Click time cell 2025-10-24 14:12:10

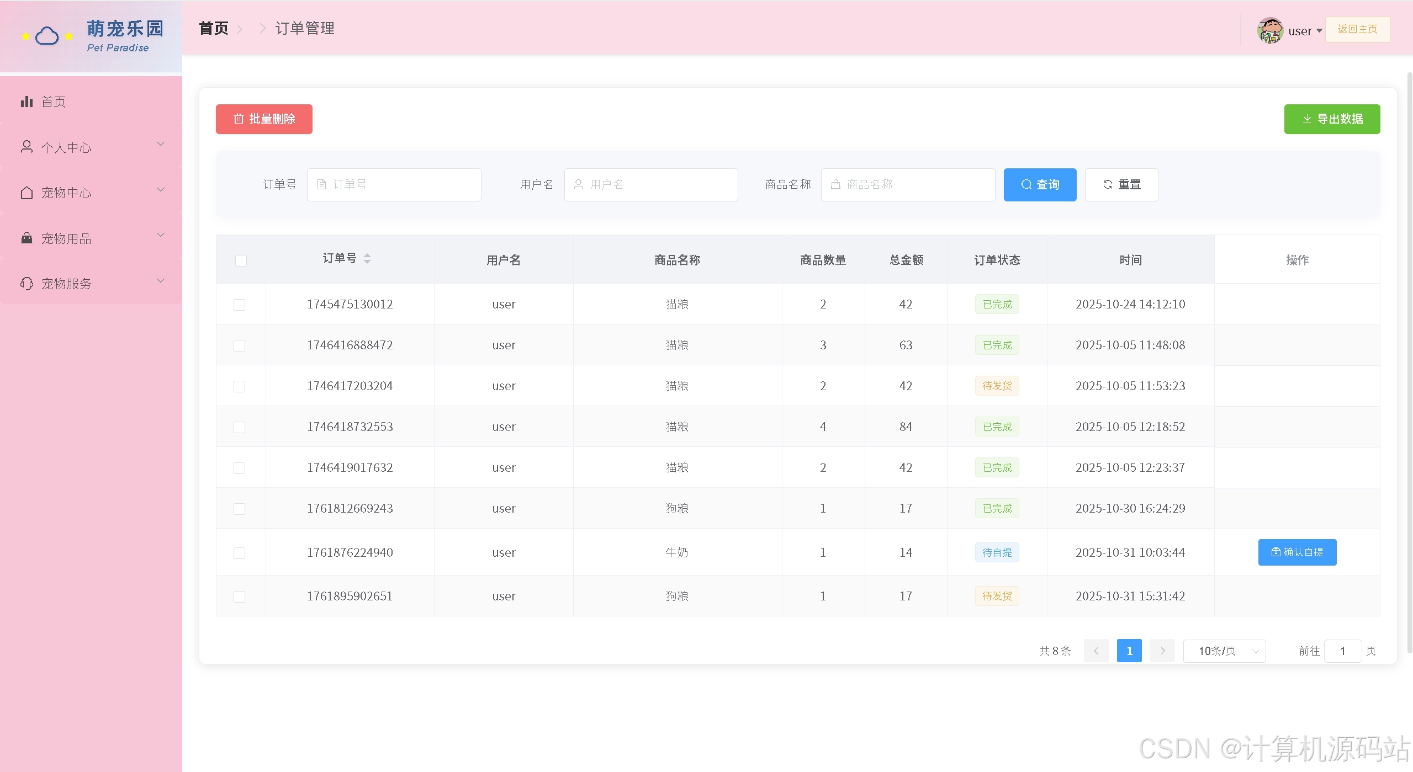pyautogui.click(x=1130, y=304)
